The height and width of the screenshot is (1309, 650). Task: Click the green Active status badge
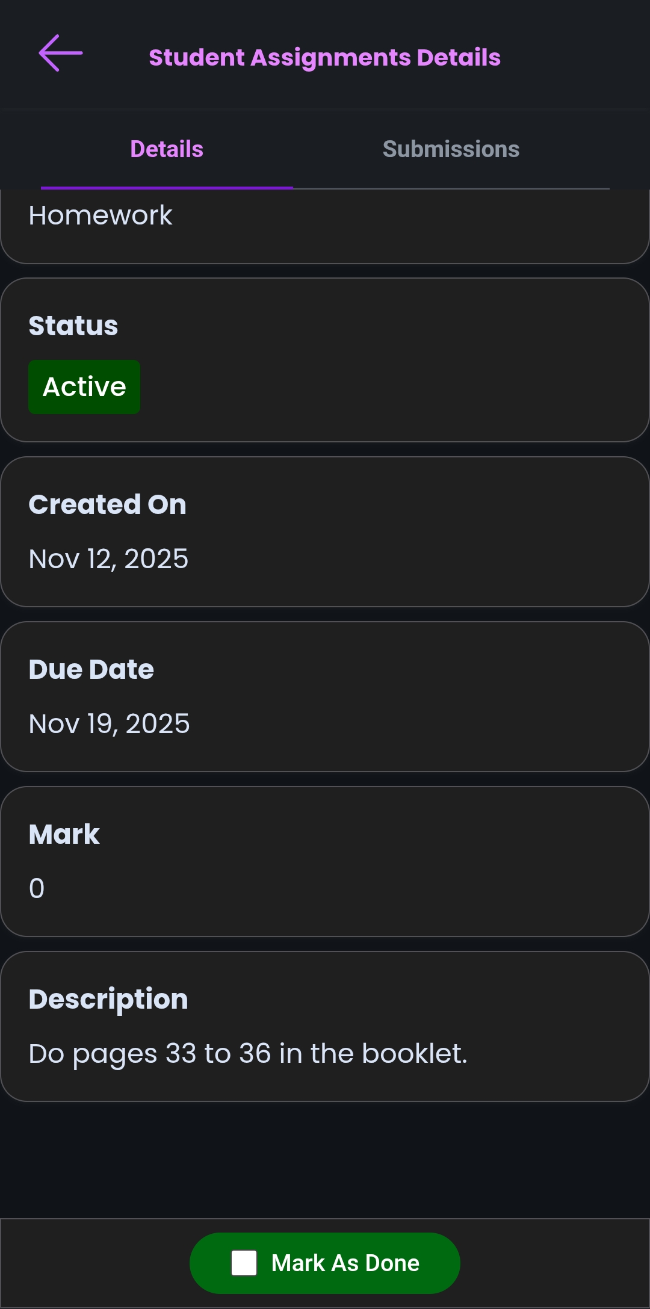click(x=84, y=387)
